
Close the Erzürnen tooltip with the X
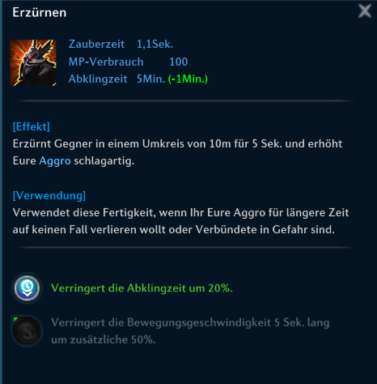(365, 11)
